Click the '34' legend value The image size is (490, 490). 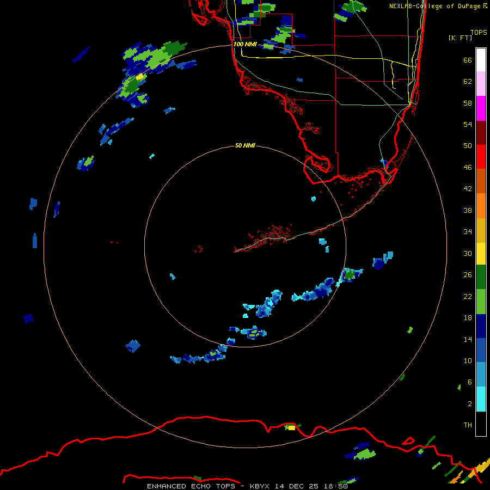tap(468, 232)
